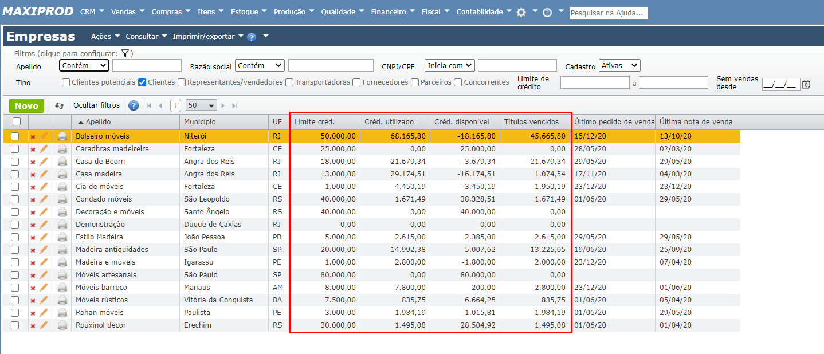This screenshot has height=354, width=824.
Task: Enable the Fornecedores checkbox filter
Action: 357,82
